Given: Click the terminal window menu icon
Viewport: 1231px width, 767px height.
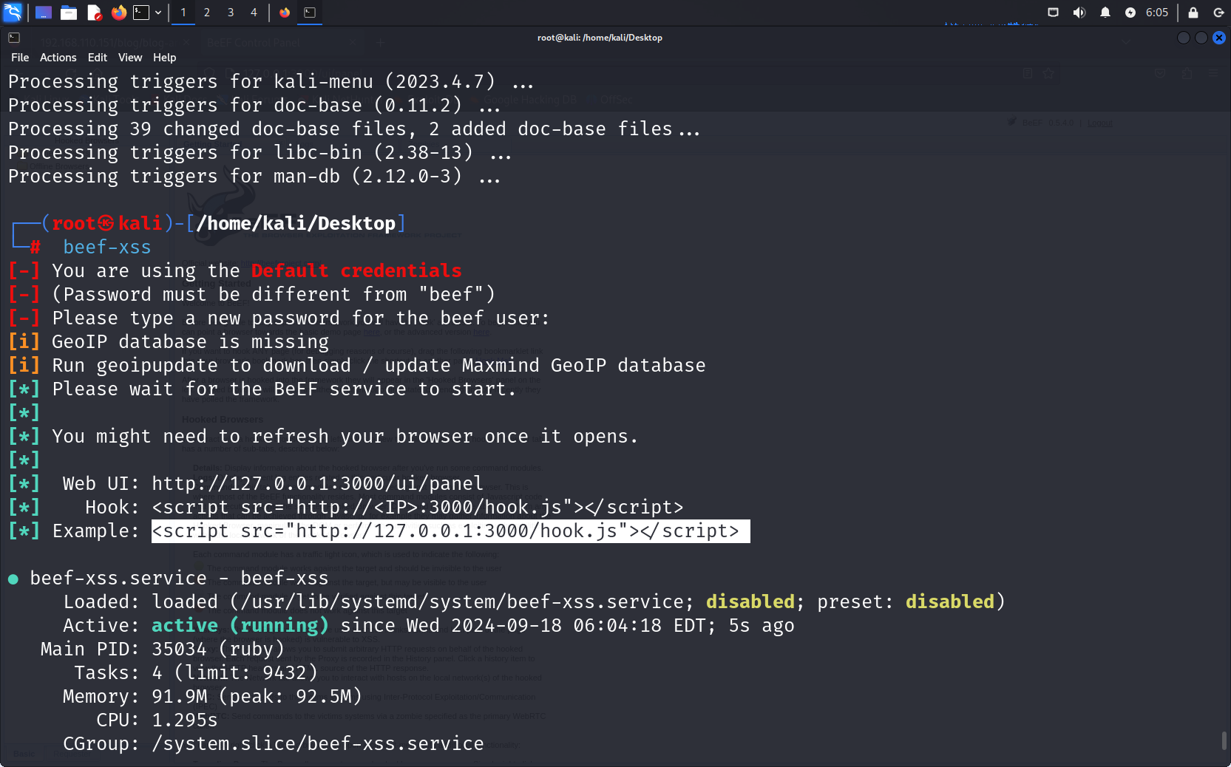Looking at the screenshot, I should click(14, 38).
